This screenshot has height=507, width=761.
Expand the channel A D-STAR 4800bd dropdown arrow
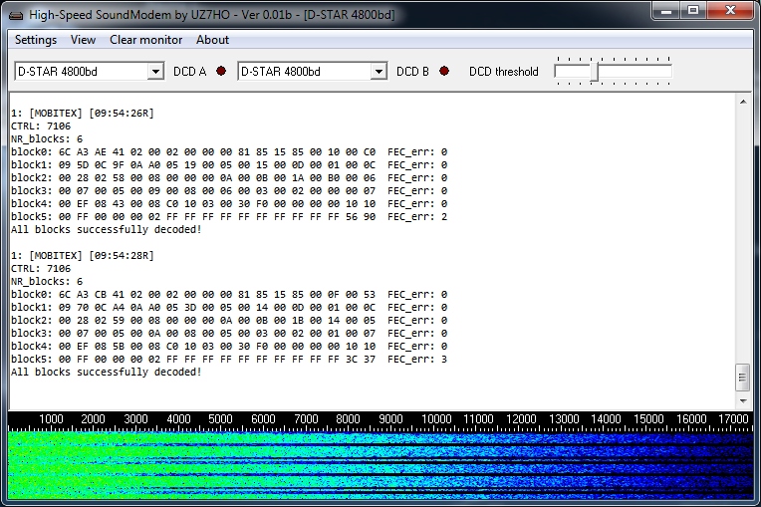[x=155, y=72]
